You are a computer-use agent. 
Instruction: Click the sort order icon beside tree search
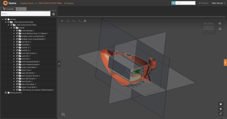point(54,14)
